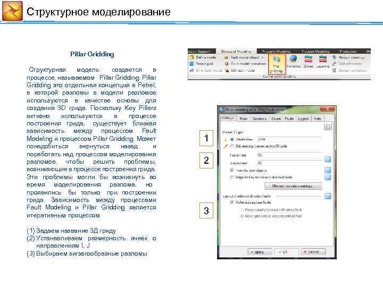383x287 pixels.
Task: Select the Create new radio button
Action: pos(232,139)
